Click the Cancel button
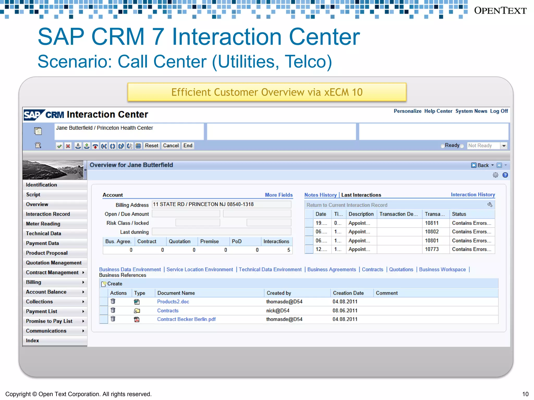 [x=171, y=146]
